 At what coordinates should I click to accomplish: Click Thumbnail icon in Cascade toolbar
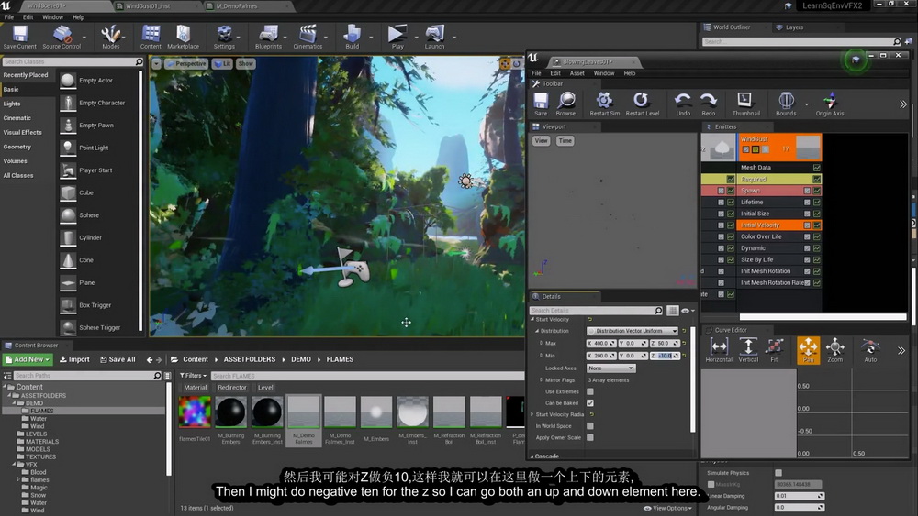[x=745, y=104]
